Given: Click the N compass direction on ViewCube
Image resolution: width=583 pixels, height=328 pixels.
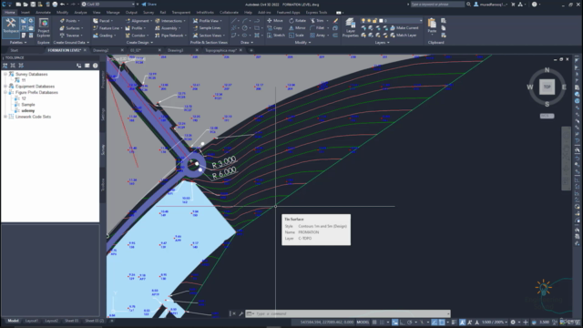Looking at the screenshot, I should [547, 70].
